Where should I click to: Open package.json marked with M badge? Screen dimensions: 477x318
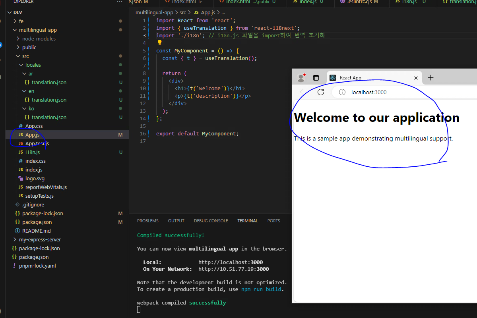pyautogui.click(x=37, y=222)
